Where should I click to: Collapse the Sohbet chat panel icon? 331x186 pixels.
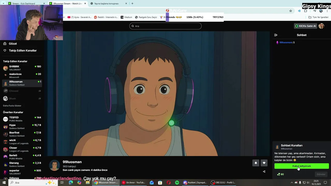point(276,35)
